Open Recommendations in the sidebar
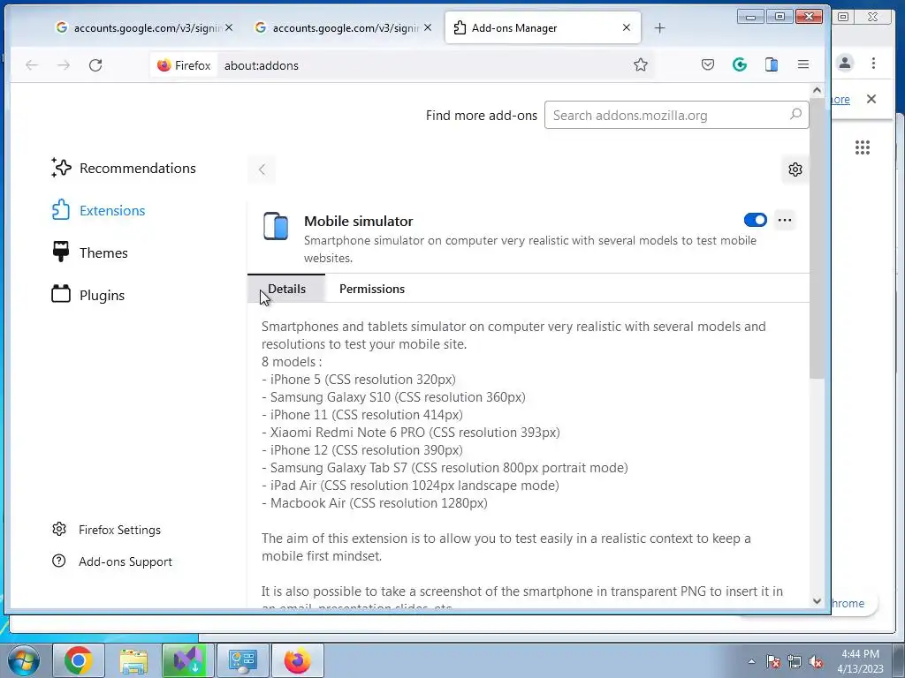Image resolution: width=905 pixels, height=678 pixels. tap(124, 168)
